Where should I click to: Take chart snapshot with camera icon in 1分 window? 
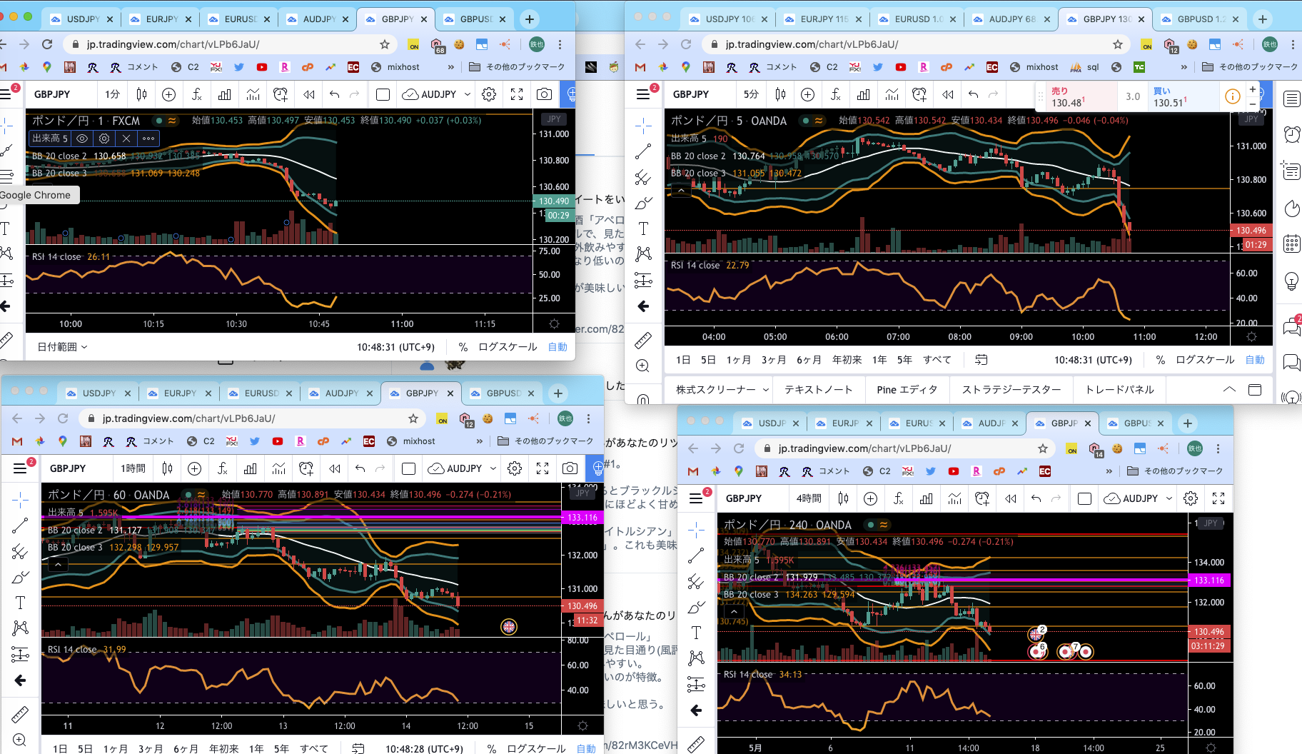coord(544,94)
